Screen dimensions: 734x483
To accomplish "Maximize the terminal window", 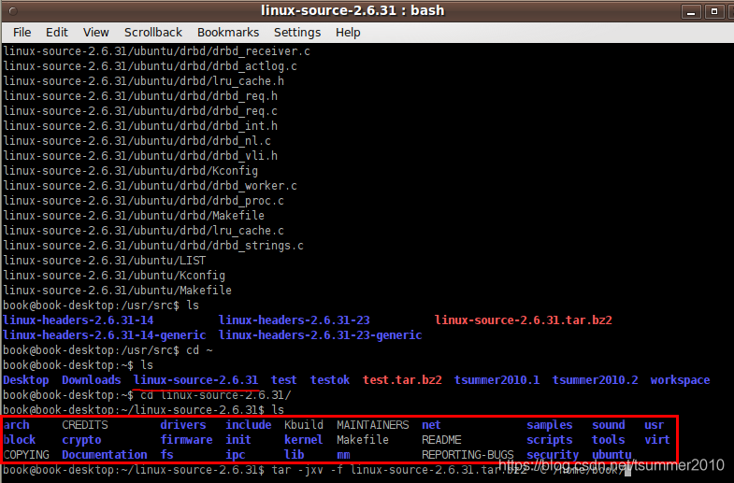I will 714,11.
